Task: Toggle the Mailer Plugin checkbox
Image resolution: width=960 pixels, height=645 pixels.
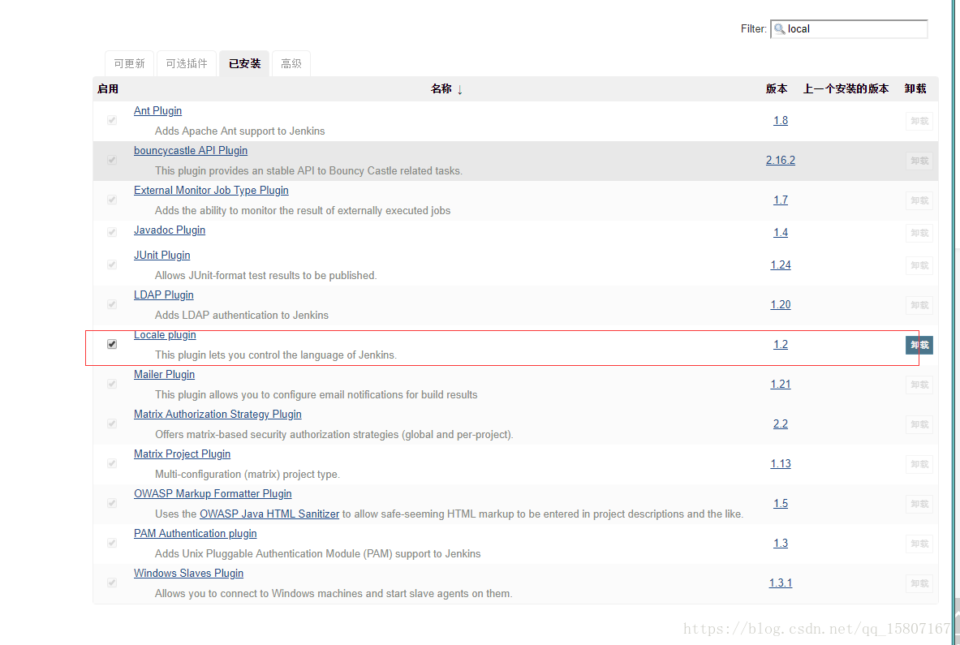Action: coord(112,384)
